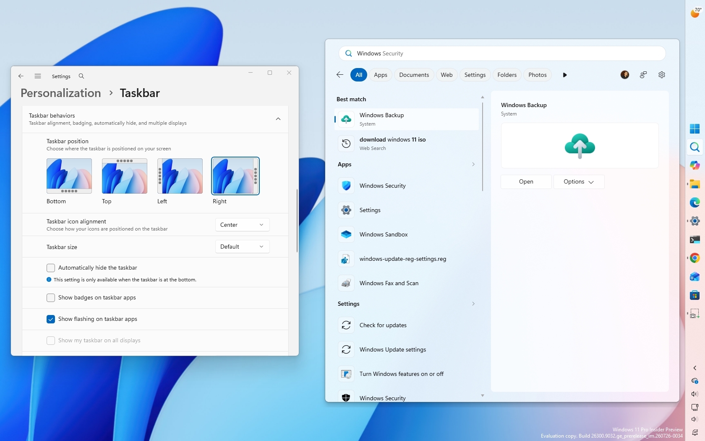Click the Settings window vertical scrollbar

click(x=297, y=220)
